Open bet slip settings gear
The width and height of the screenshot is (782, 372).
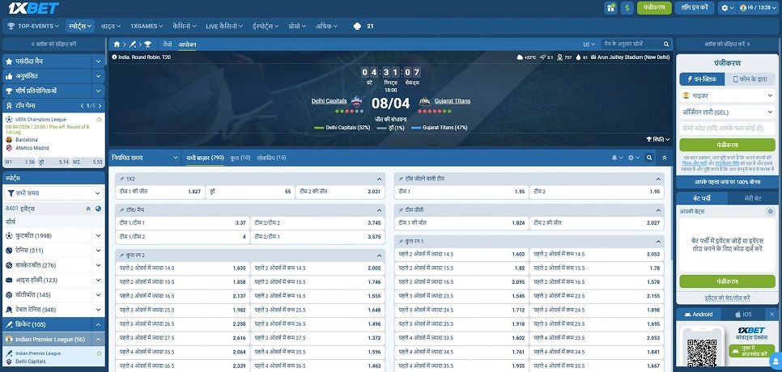pos(770,212)
